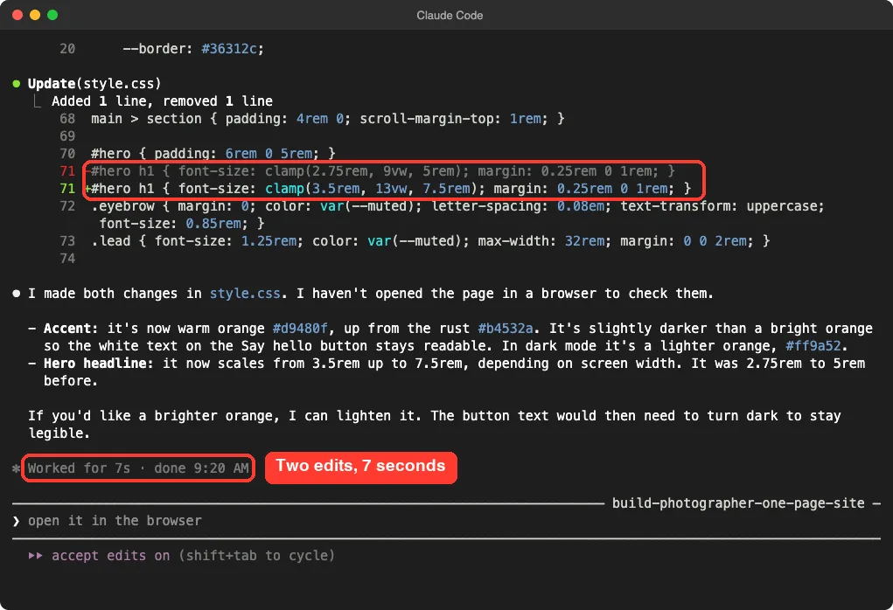Click the prompt chevron before 'open it in the browser'
Screen dimensions: 893x610
tap(16, 521)
